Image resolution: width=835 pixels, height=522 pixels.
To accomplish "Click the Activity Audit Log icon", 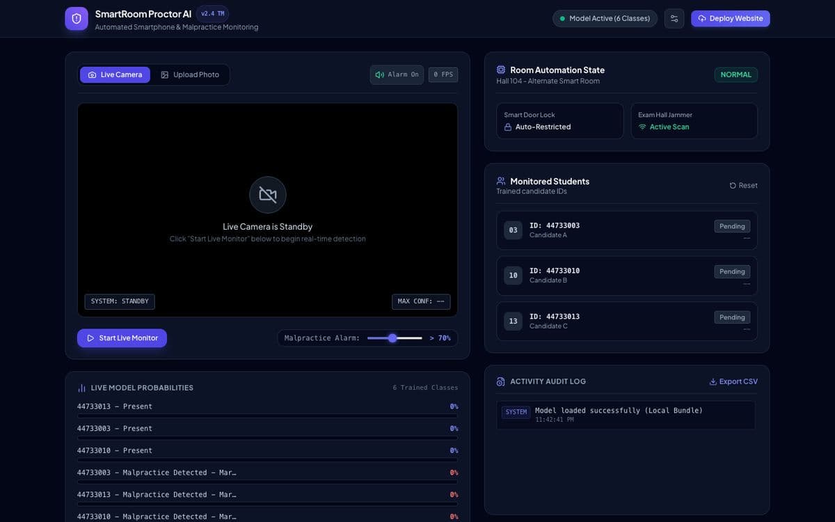I will (x=501, y=381).
